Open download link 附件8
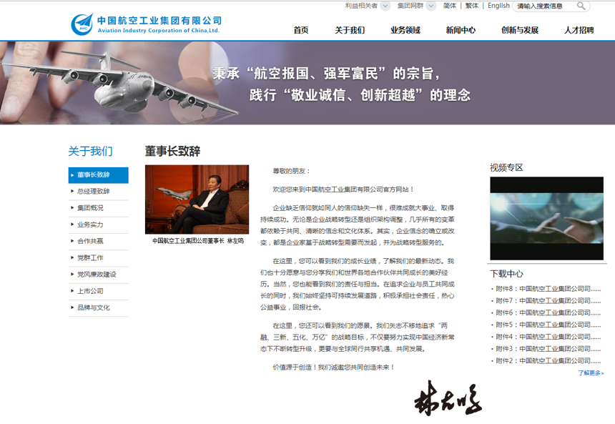The height and width of the screenshot is (424, 615). (x=548, y=289)
